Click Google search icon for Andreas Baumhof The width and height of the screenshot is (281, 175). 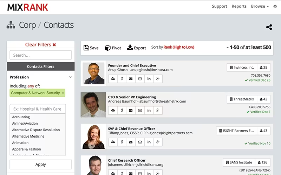pyautogui.click(x=122, y=110)
